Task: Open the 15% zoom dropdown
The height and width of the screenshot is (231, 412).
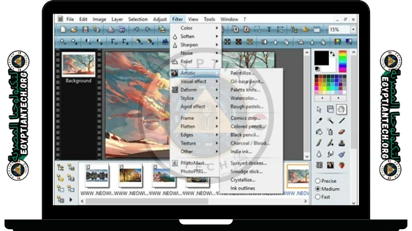Action: click(353, 29)
